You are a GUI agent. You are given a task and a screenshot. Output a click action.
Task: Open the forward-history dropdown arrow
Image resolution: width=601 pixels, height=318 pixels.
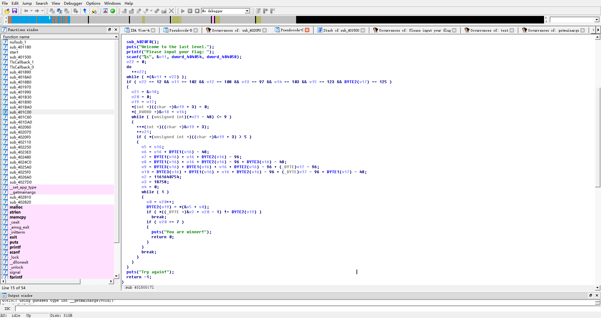point(42,11)
